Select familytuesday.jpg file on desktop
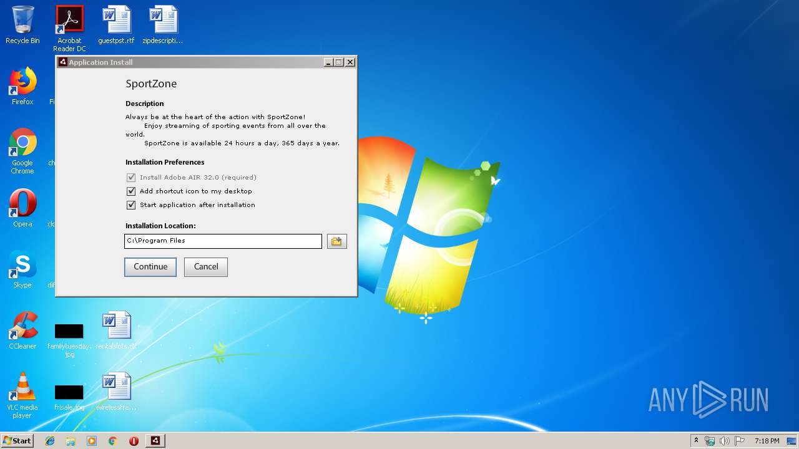Viewport: 799px width, 449px height. click(69, 340)
